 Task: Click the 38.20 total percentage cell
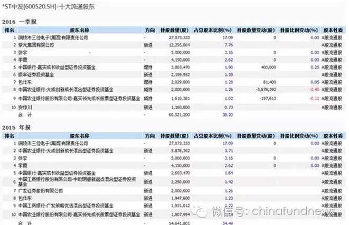click(x=211, y=113)
